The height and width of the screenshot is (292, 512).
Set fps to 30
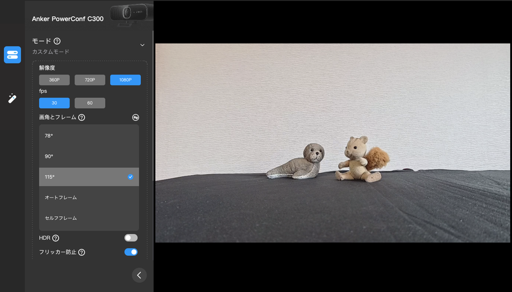click(54, 103)
